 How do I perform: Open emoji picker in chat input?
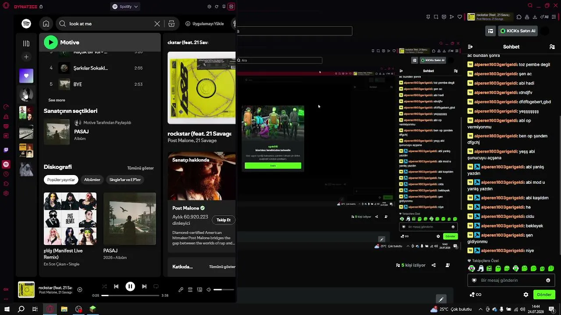pos(548,280)
